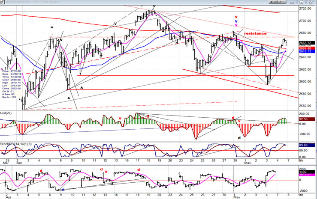Click the 2700.00 price axis label
This screenshot has height=199, width=317.
point(305,21)
